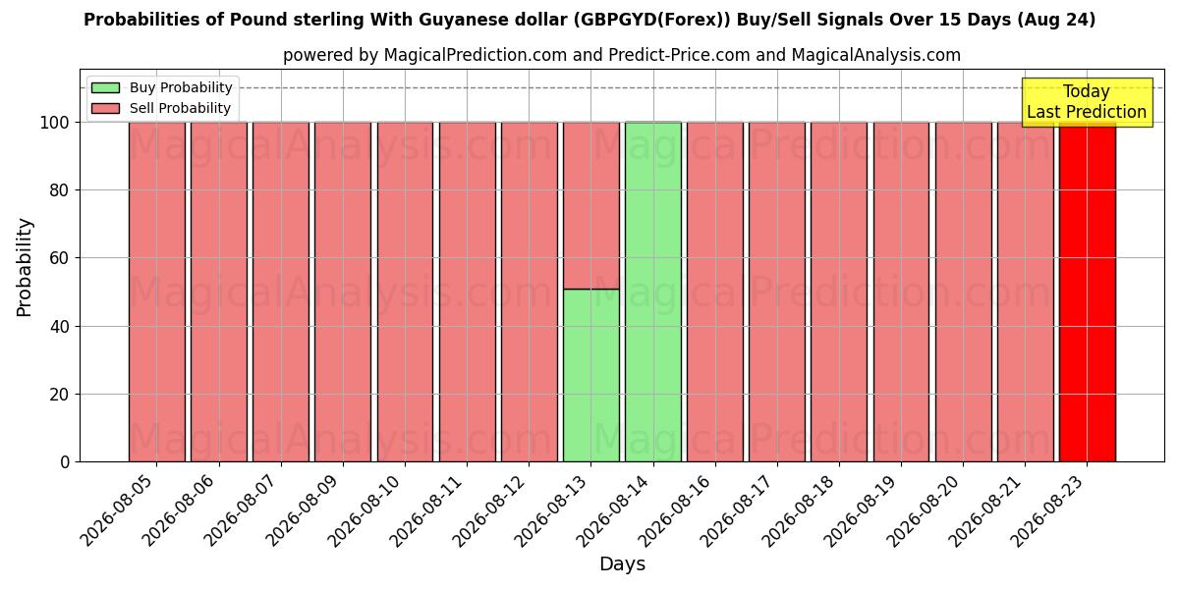Click the sell bar for 2026-08-09
The image size is (1179, 589).
point(343,292)
